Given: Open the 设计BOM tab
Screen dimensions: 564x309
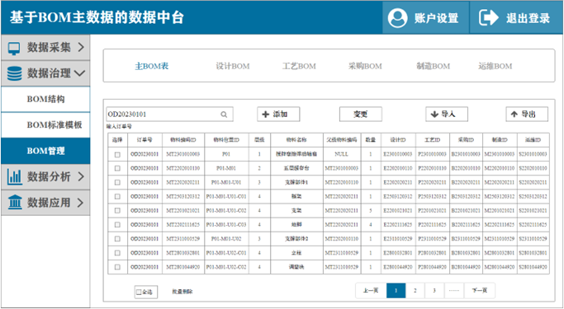Looking at the screenshot, I should [233, 66].
